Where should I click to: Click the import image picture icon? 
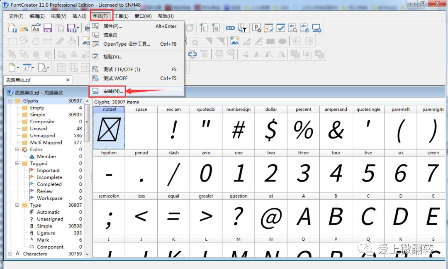coord(234,41)
